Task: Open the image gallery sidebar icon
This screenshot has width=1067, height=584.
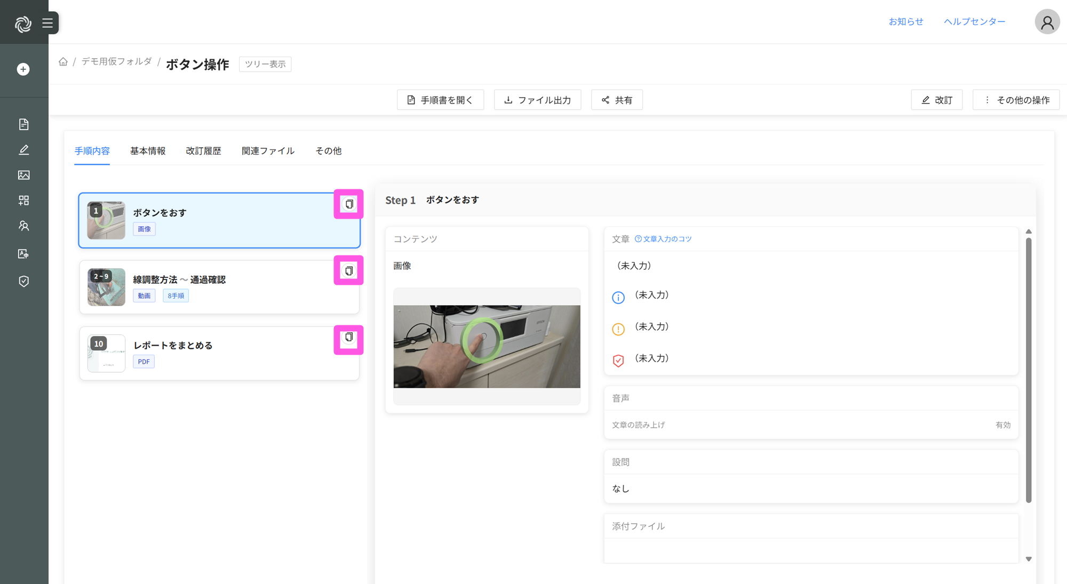Action: click(x=23, y=175)
